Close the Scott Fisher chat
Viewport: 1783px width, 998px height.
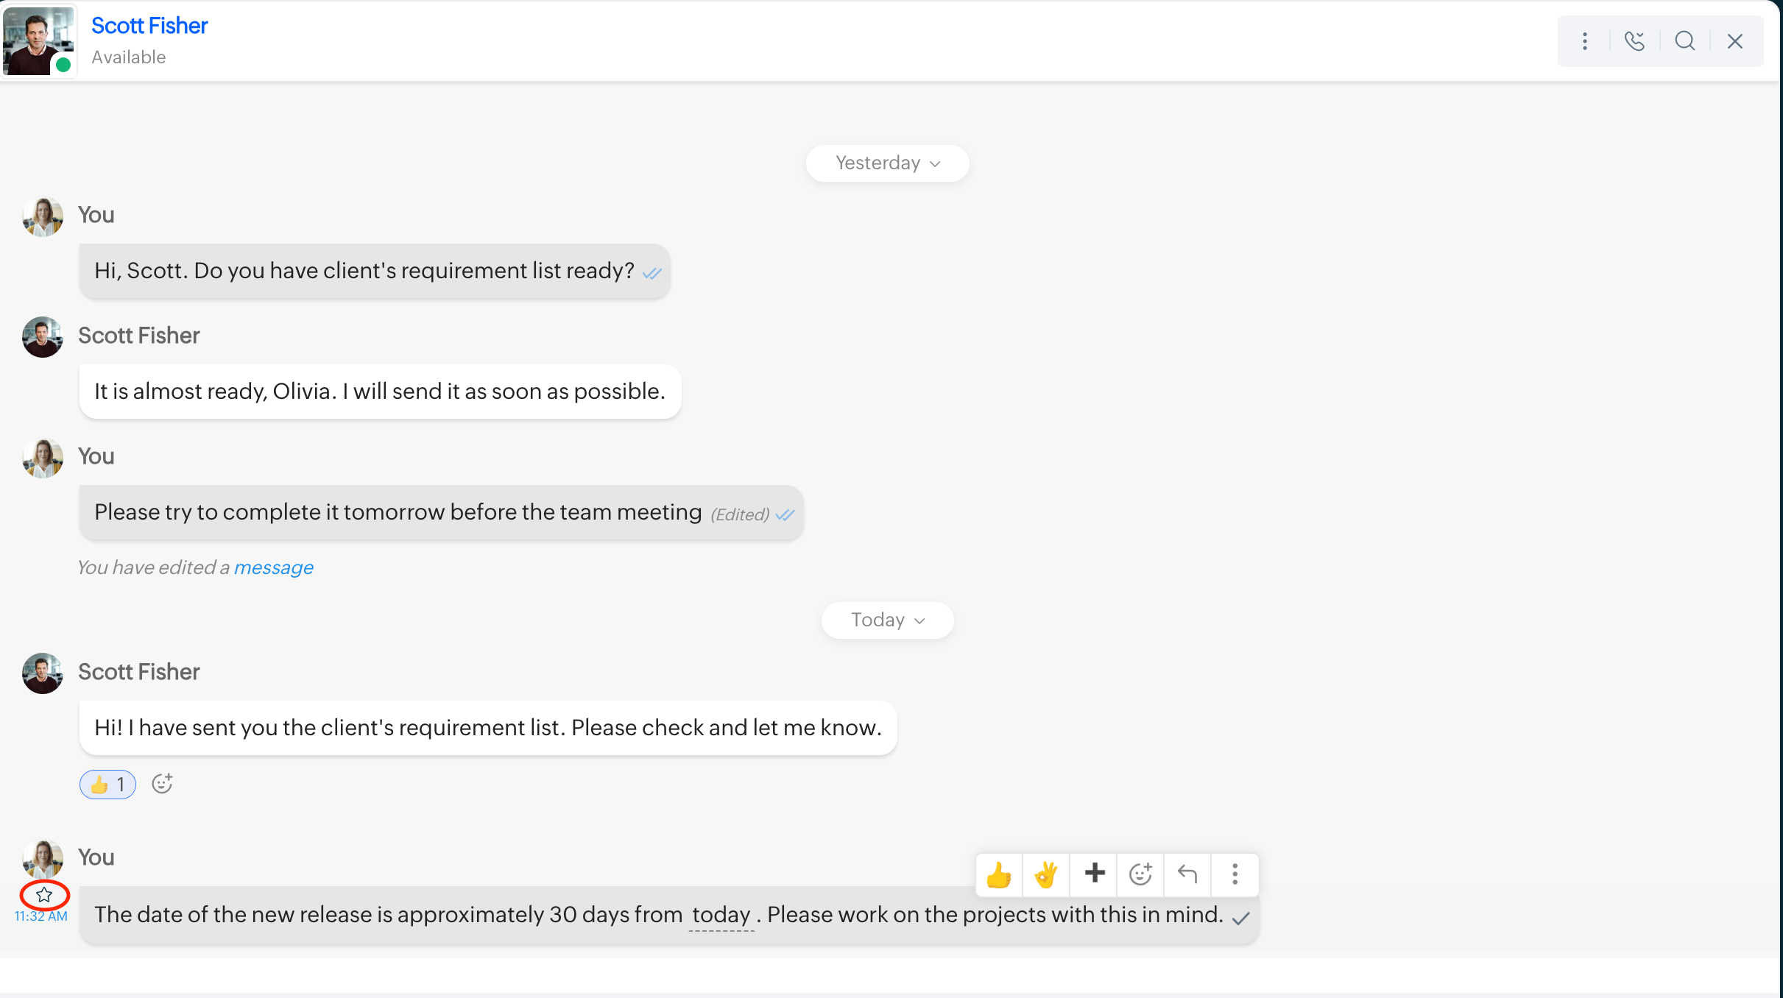coord(1735,41)
